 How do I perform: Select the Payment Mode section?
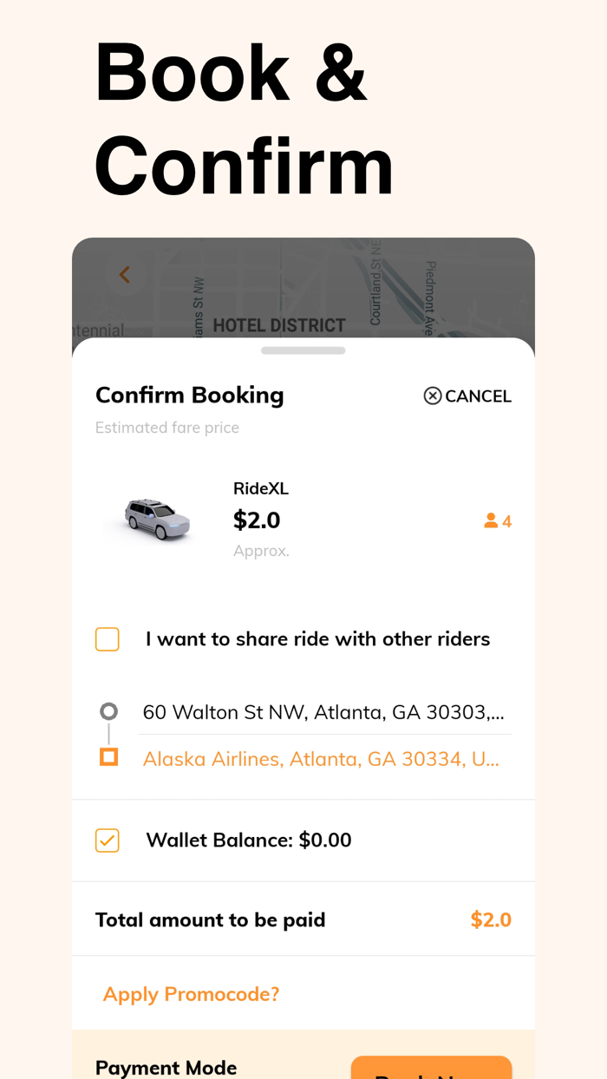click(x=166, y=1067)
